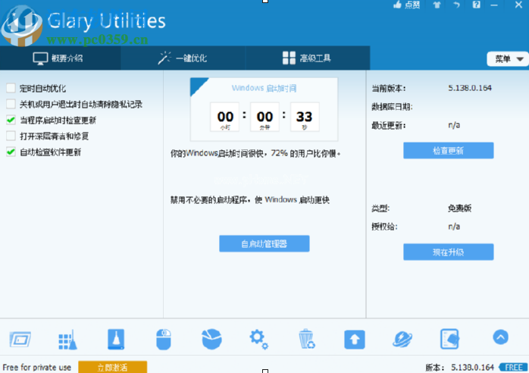
Task: Toggle the 自动检查软件更新 checkbox
Action: (x=11, y=152)
